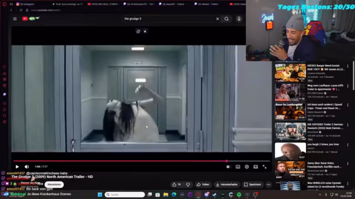Go back with the browser back arrow

click(11, 10)
